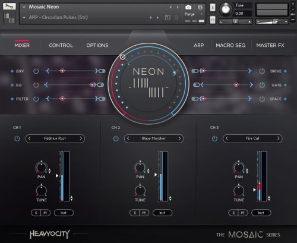Adjust the GATE macro range slider handle
This screenshot has width=297, height=243.
click(236, 85)
